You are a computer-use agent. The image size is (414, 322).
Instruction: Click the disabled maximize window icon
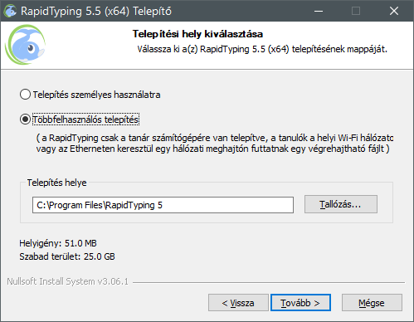tap(356, 11)
